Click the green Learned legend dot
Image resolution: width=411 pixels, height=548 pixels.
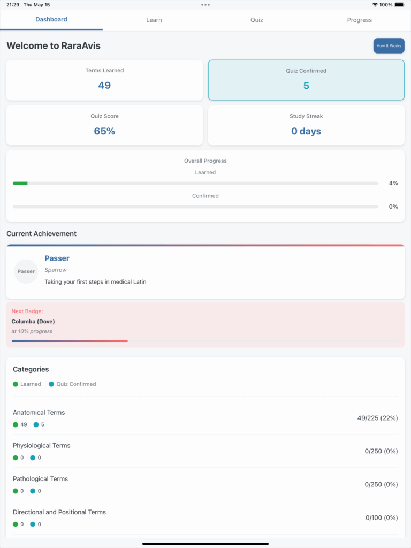[x=16, y=384]
